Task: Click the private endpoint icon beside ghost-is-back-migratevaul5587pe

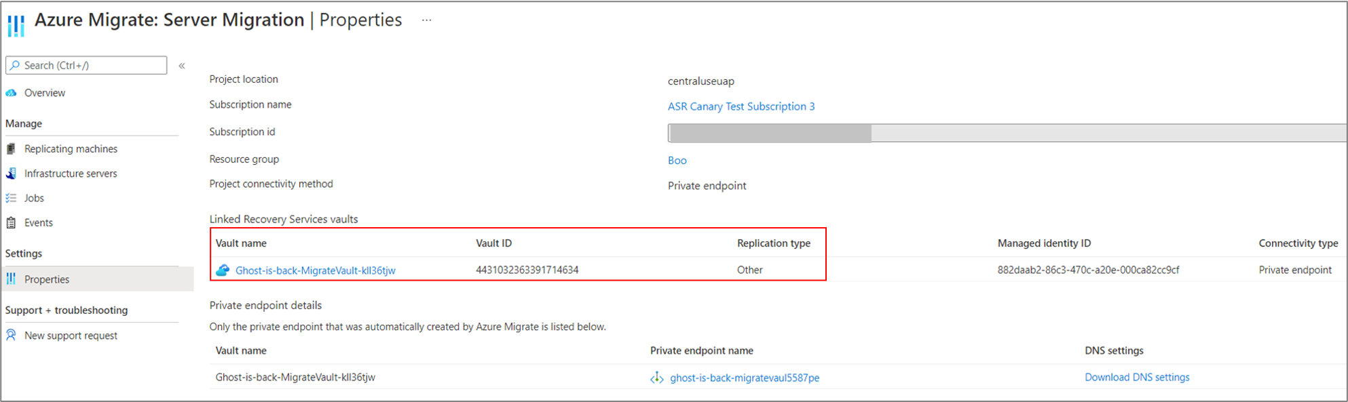Action: (x=656, y=378)
